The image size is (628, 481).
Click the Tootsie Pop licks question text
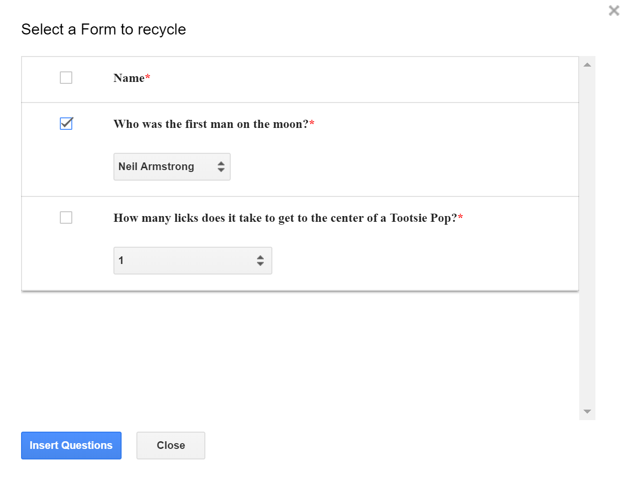[285, 218]
